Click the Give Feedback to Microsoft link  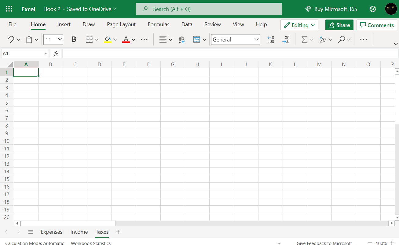[x=324, y=243]
